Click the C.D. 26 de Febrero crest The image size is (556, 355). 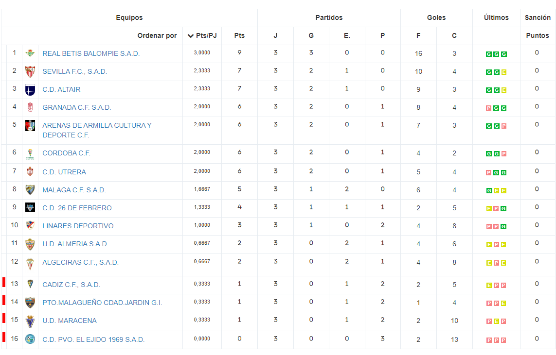(x=30, y=207)
